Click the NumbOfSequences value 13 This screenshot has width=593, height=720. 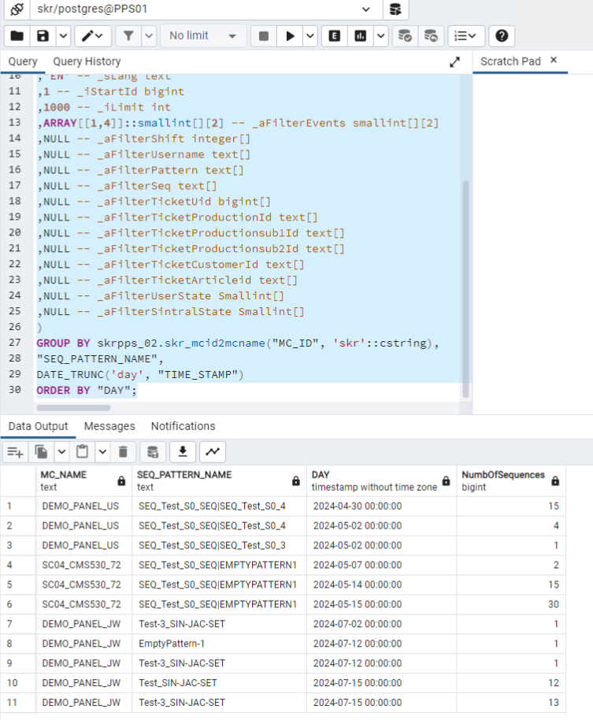tap(511, 703)
